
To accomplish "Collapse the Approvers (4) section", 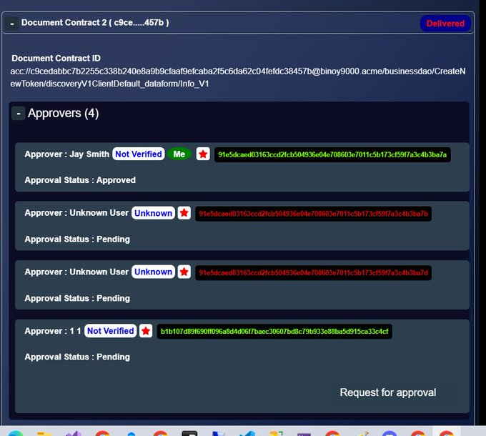I will tap(19, 114).
